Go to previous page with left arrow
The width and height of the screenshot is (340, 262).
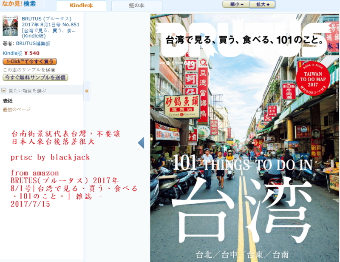(141, 143)
